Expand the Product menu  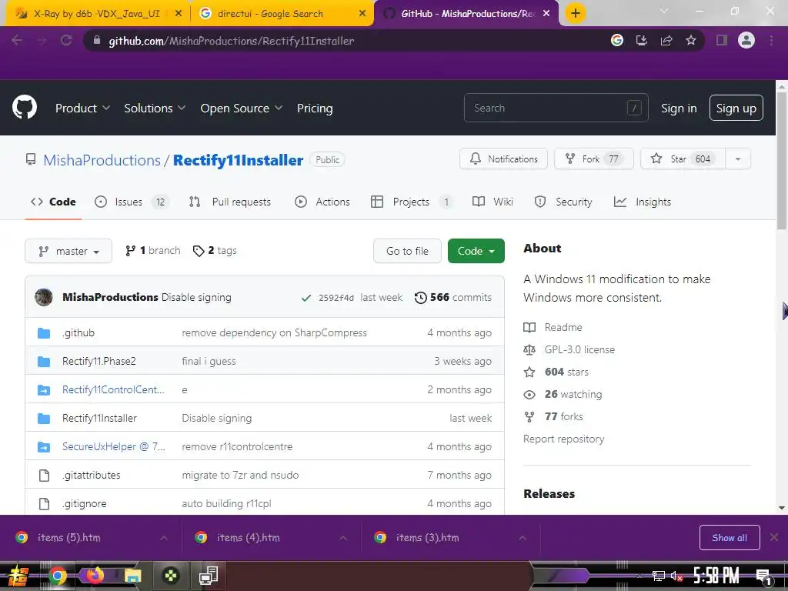82,108
